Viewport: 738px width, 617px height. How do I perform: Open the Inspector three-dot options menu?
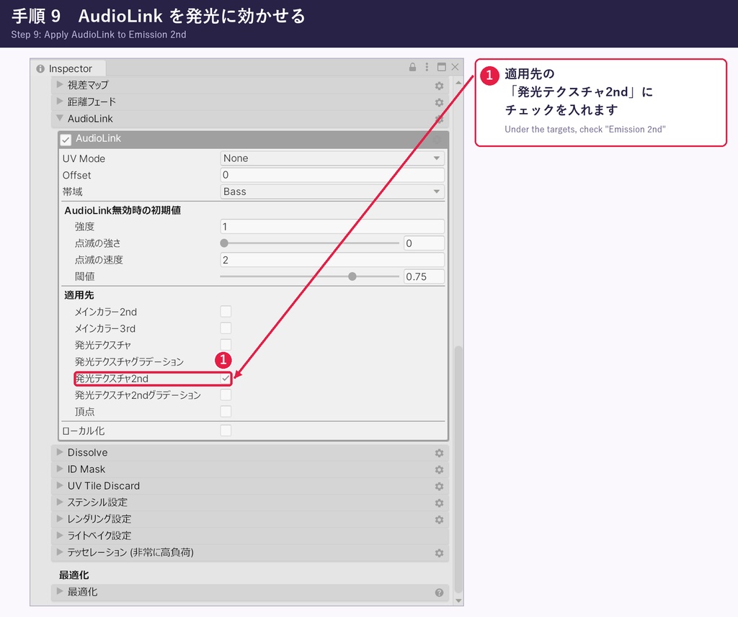coord(427,67)
